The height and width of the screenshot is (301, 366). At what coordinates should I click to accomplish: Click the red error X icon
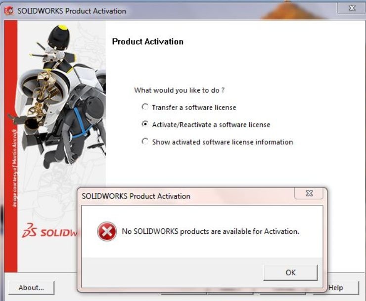(107, 231)
